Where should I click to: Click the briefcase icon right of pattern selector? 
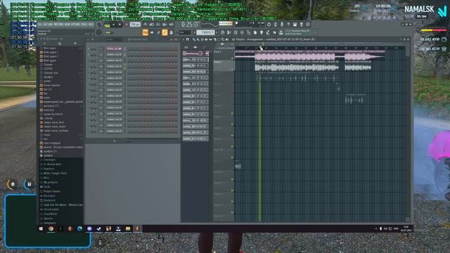pyautogui.click(x=222, y=32)
